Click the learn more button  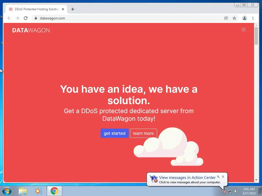point(143,133)
